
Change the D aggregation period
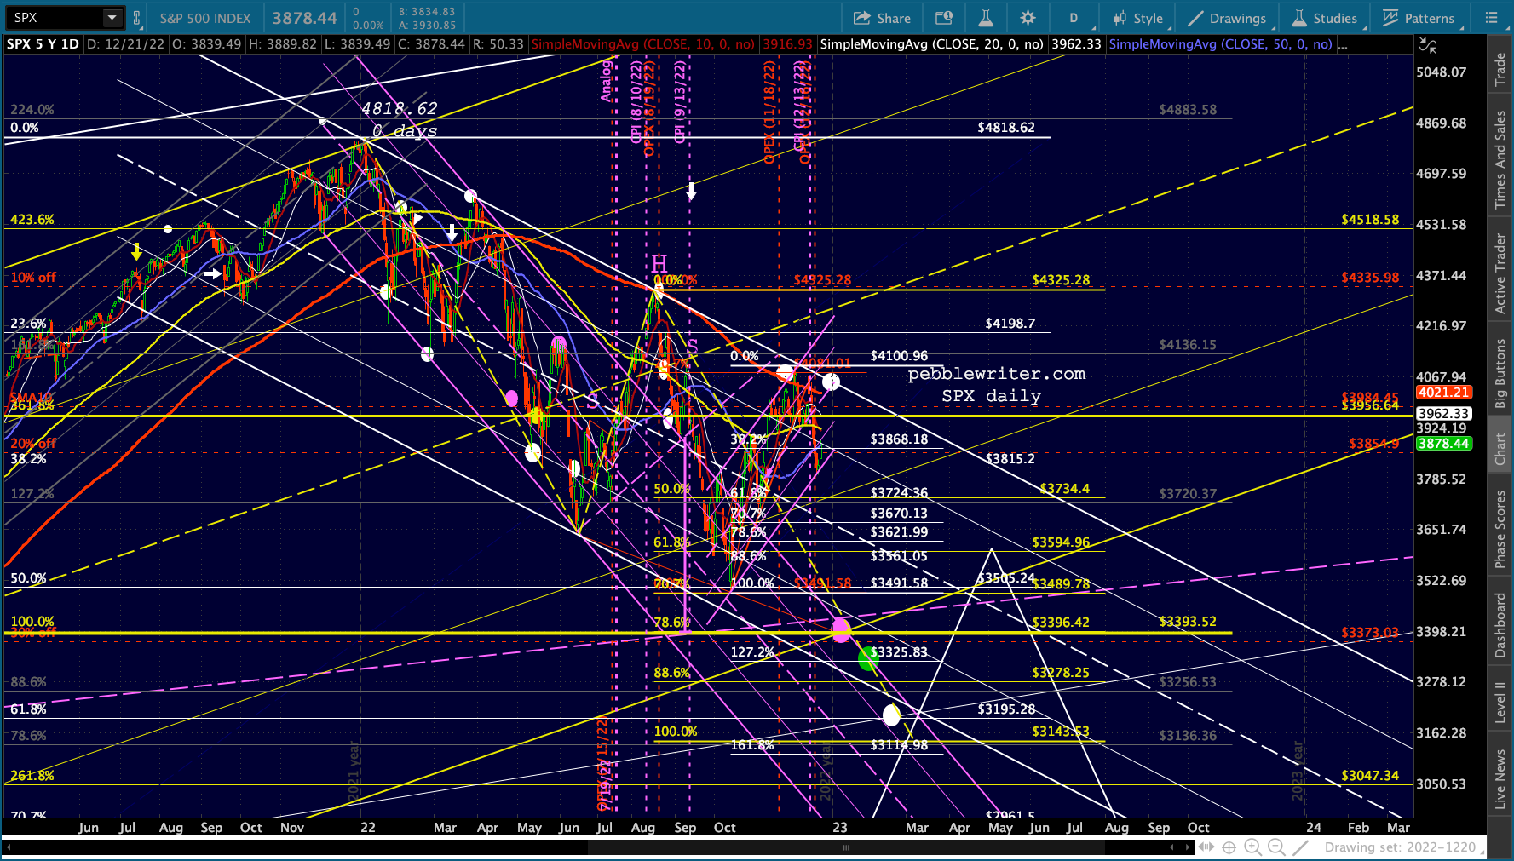[x=1074, y=18]
